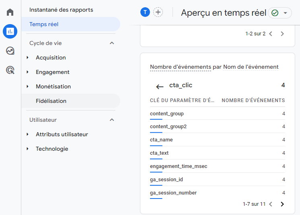
Task: Click the back arrow beside cta_clic
Action: point(160,86)
